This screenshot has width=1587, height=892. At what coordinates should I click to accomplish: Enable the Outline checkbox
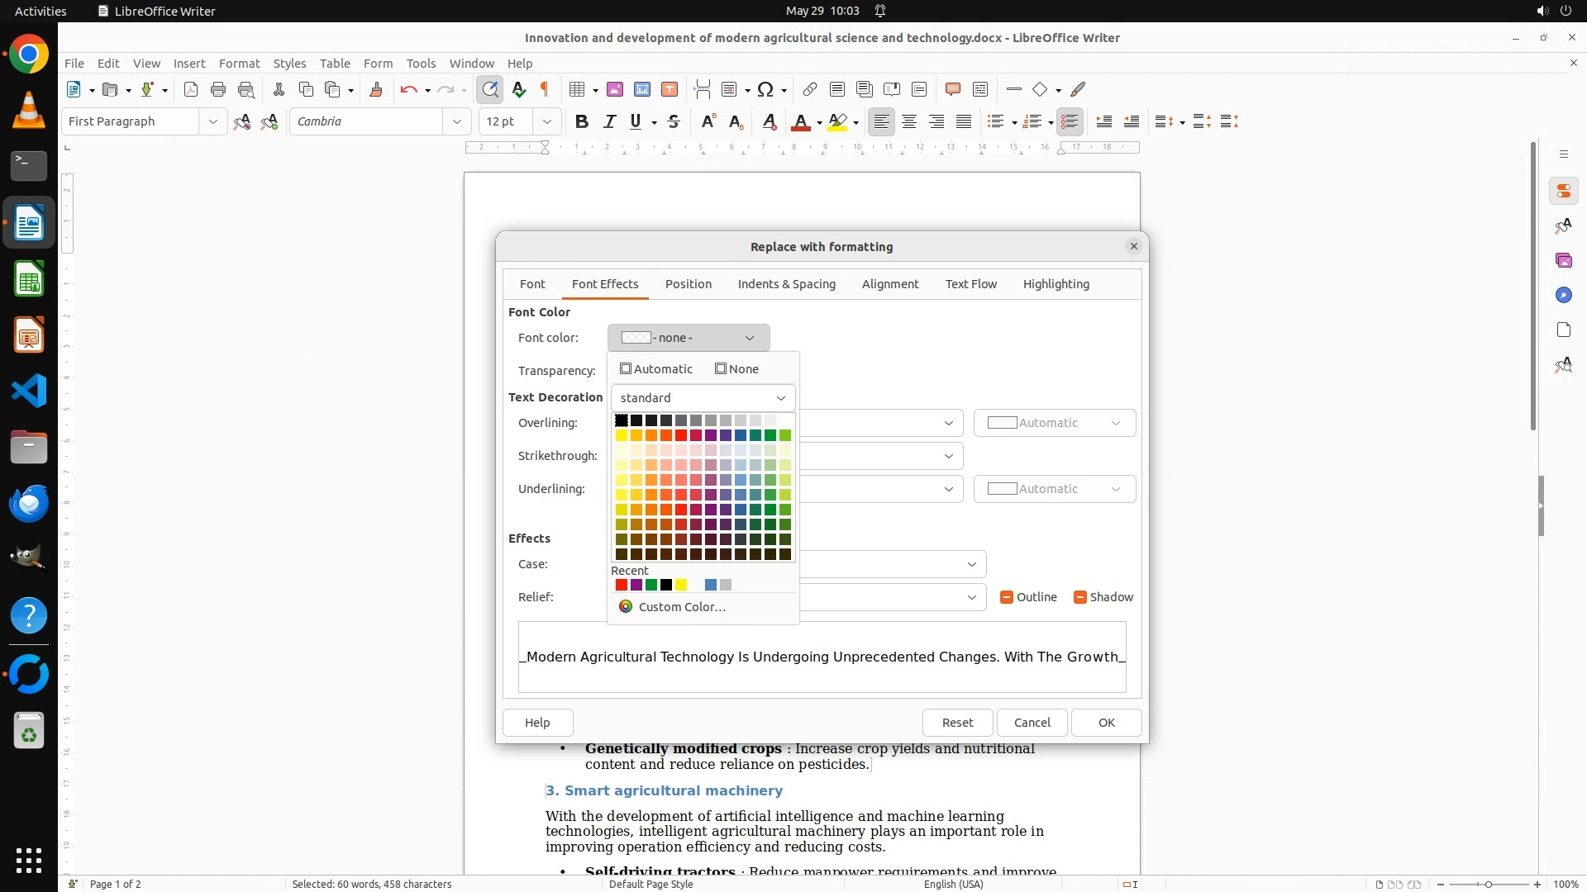[1006, 597]
